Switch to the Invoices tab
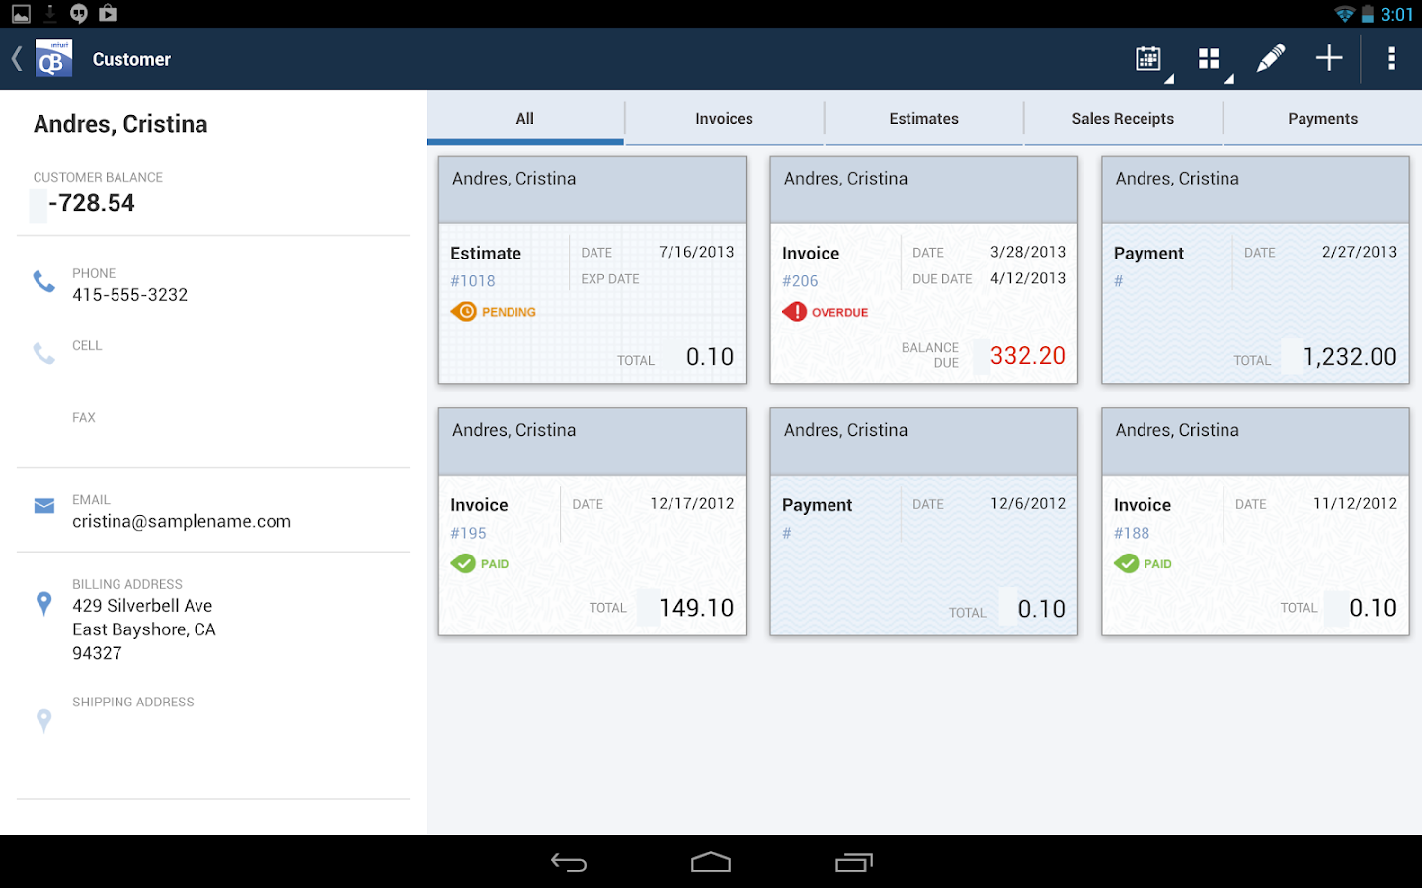Image resolution: width=1422 pixels, height=888 pixels. click(x=724, y=118)
